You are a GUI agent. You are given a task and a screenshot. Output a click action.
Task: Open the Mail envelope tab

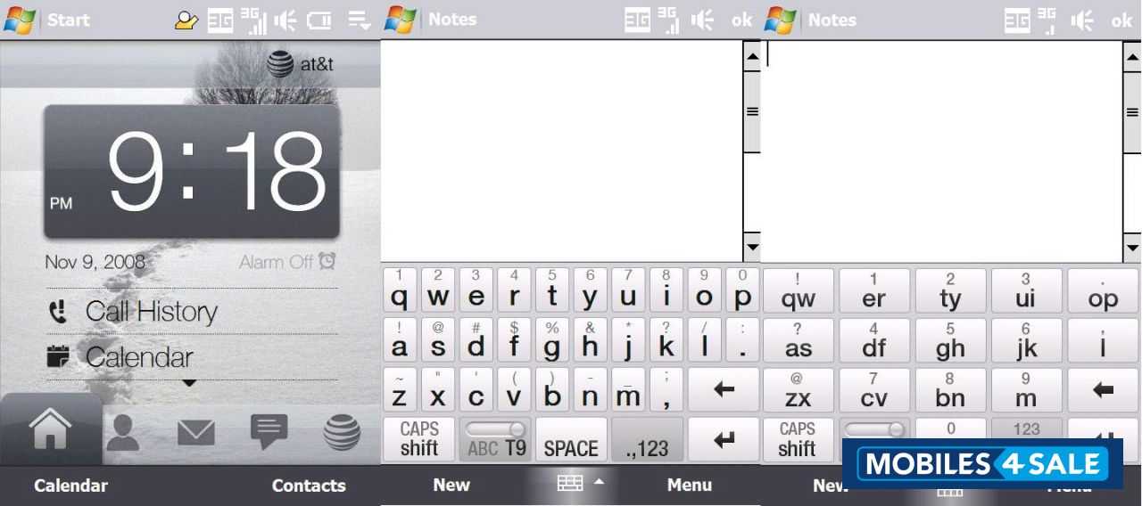(195, 433)
